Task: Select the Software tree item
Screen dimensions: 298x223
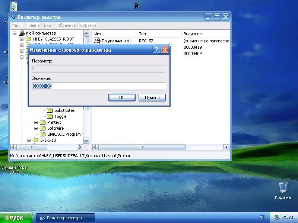Action: 56,128
